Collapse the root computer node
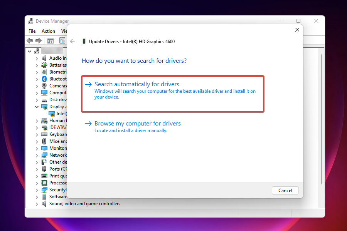This screenshot has height=231, width=347. pos(30,51)
